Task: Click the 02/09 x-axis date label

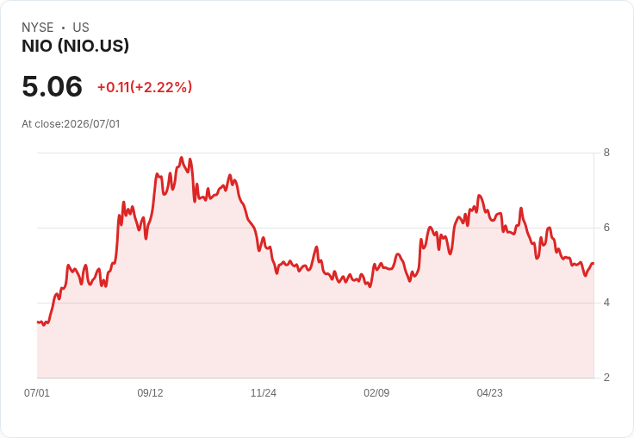Action: [376, 392]
